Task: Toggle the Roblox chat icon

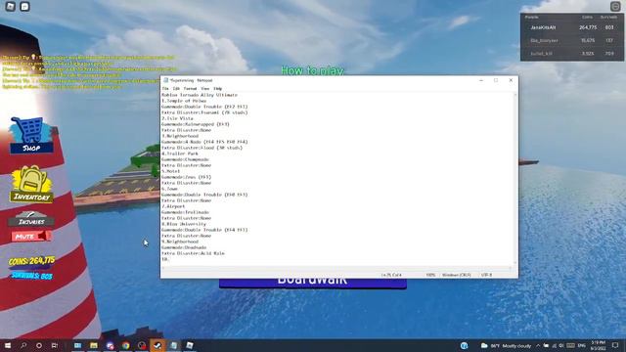Action: 24,7
